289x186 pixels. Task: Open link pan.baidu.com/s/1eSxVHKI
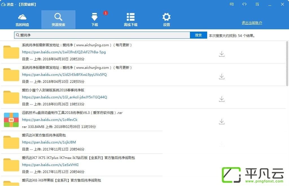(50, 165)
